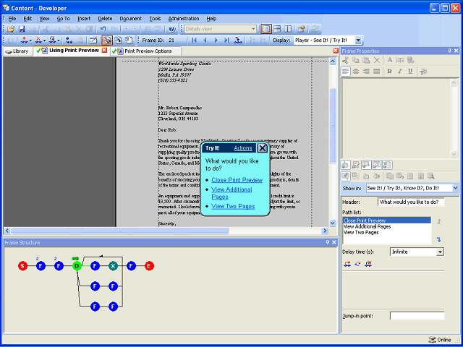Pin the Frame Properties panel
This screenshot has height=347, width=463.
[x=449, y=51]
